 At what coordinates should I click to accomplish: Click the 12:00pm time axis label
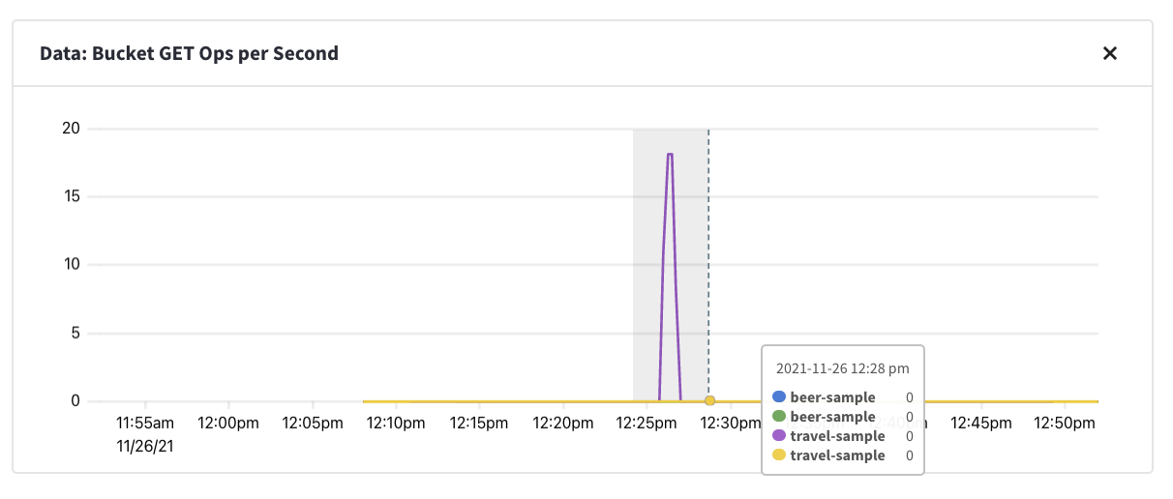[x=228, y=423]
